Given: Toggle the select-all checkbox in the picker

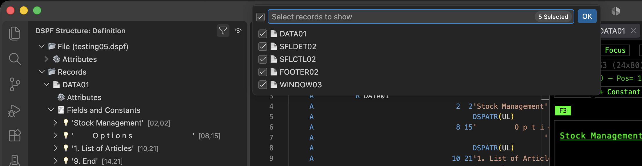Looking at the screenshot, I should pyautogui.click(x=260, y=17).
